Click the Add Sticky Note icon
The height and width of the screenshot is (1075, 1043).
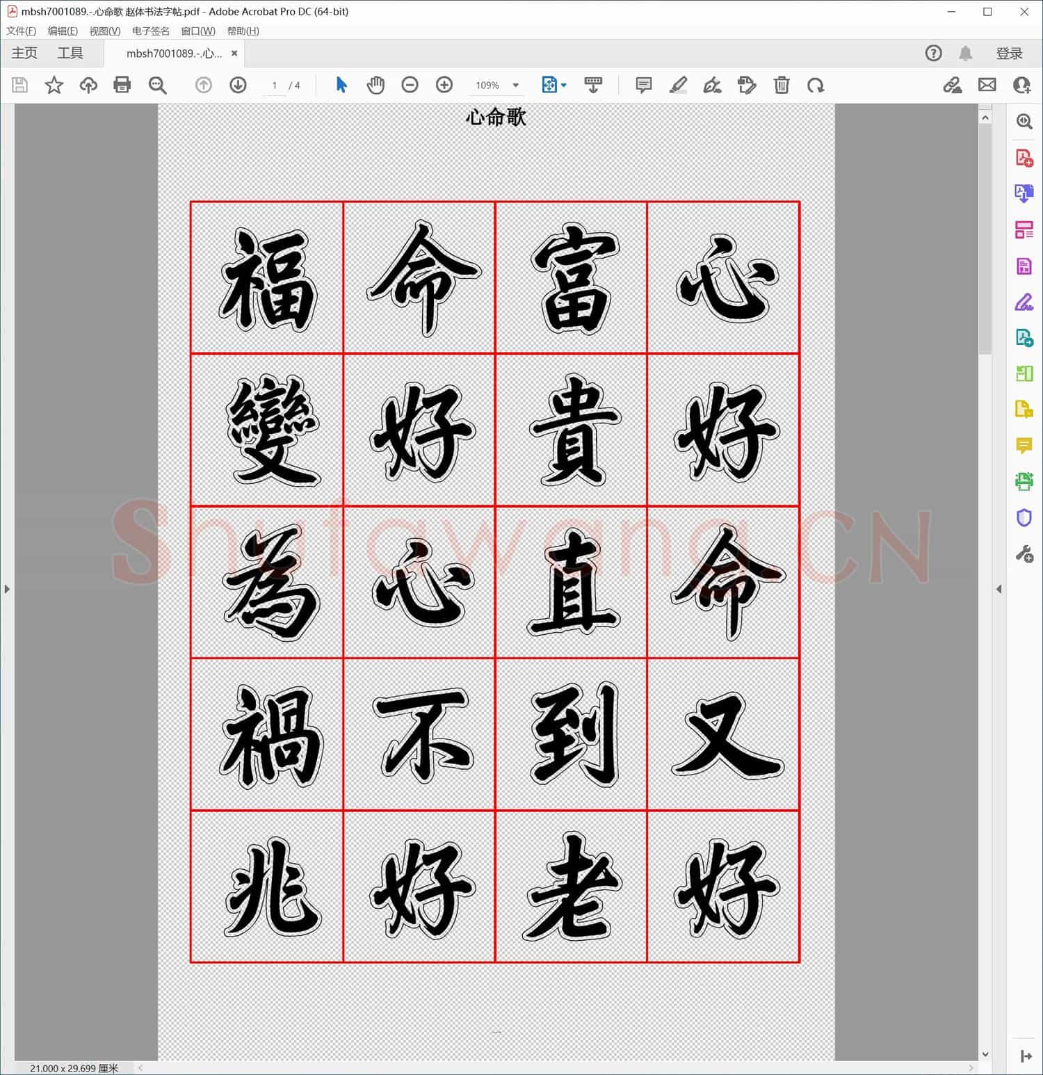coord(643,85)
